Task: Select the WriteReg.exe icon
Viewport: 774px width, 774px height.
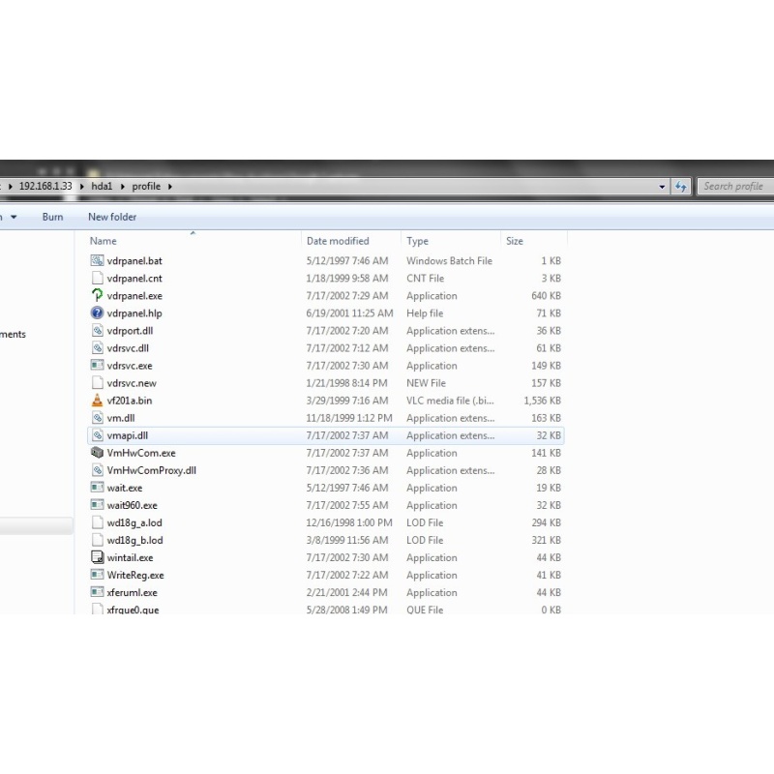Action: coord(97,575)
